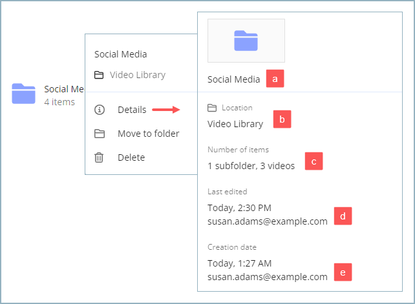Click the 'Creation date' label
The height and width of the screenshot is (304, 415).
(232, 247)
